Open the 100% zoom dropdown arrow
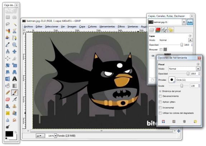The image size is (206, 146). [56, 136]
